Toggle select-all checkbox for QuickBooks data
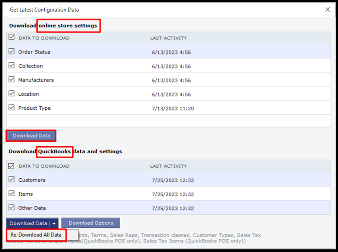Image resolution: width=338 pixels, height=252 pixels. [12, 166]
